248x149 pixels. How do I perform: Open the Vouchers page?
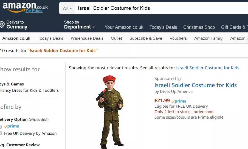178,38
